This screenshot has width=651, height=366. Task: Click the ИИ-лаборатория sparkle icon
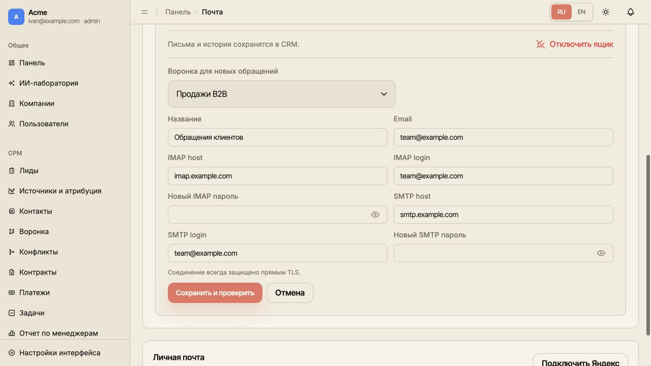(x=12, y=83)
